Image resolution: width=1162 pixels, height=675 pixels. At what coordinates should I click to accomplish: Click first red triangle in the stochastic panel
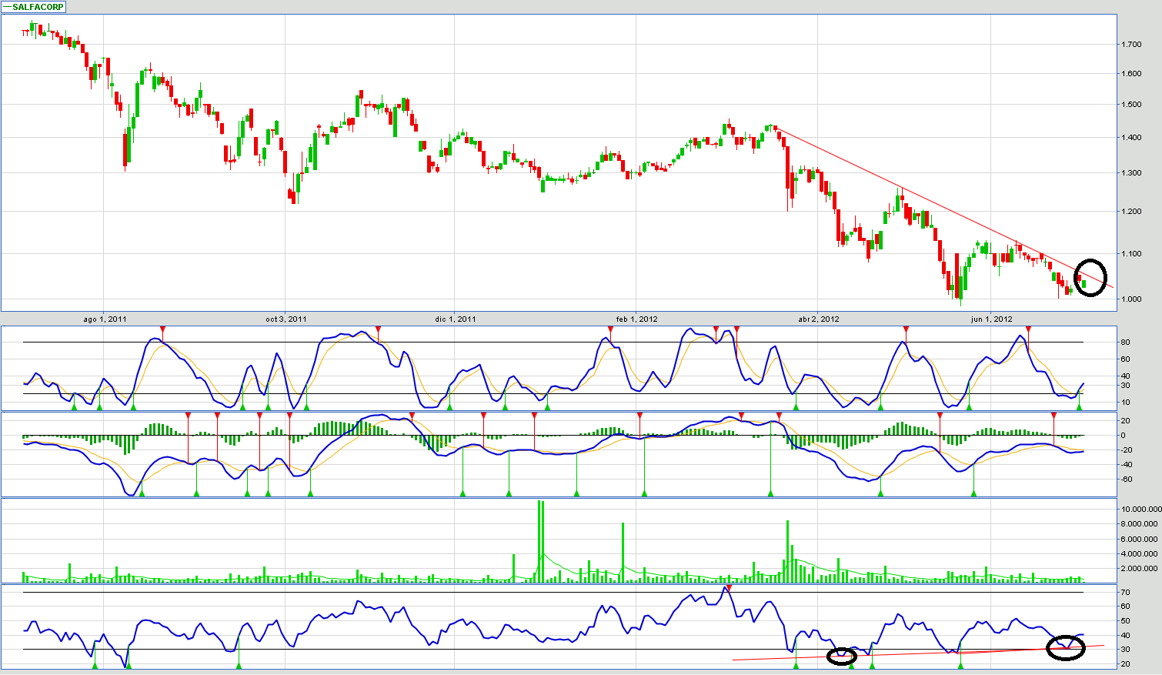tap(162, 329)
